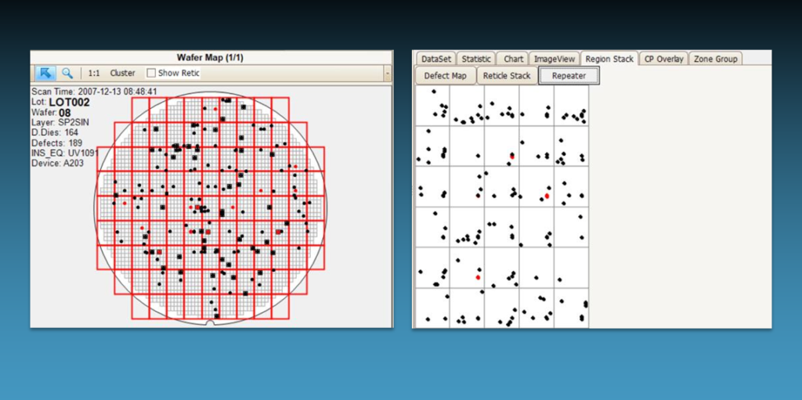Activate the magnifier zoom tool
Image resolution: width=802 pixels, height=400 pixels.
point(67,73)
